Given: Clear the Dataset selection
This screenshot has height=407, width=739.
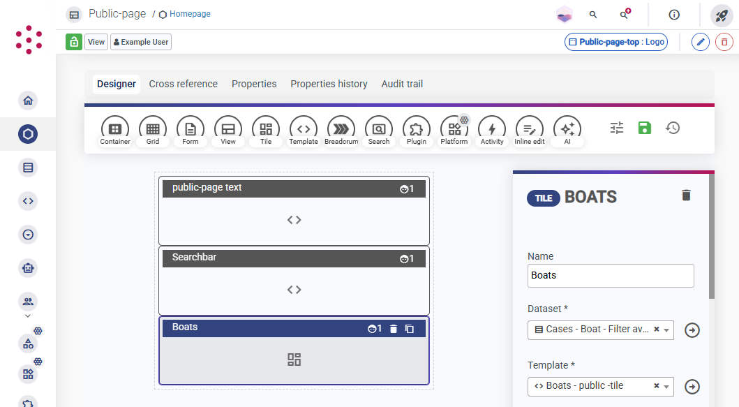Looking at the screenshot, I should (656, 330).
